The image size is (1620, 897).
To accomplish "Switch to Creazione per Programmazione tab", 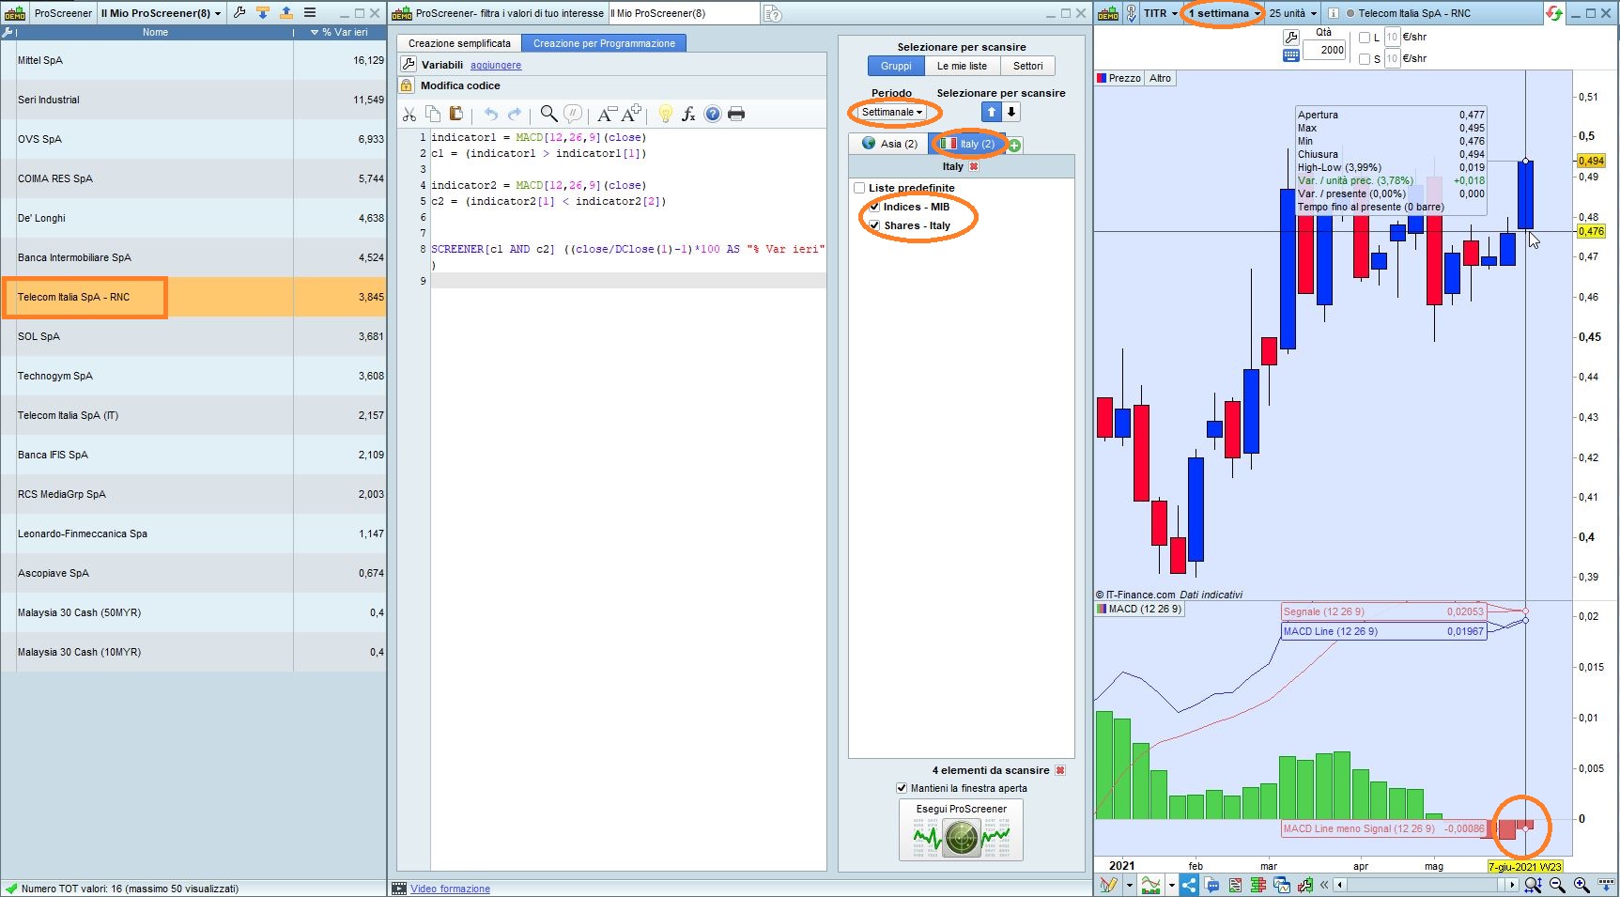I will click(x=604, y=43).
